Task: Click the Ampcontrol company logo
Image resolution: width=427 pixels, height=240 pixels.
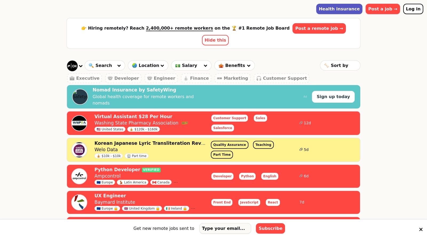Action: pos(79,176)
